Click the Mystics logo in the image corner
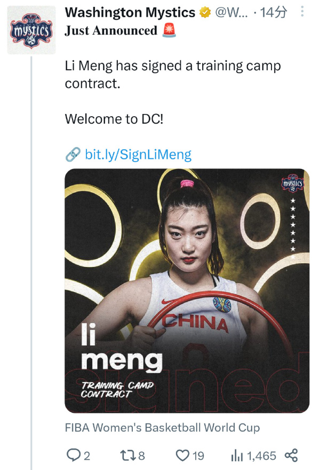 [292, 184]
